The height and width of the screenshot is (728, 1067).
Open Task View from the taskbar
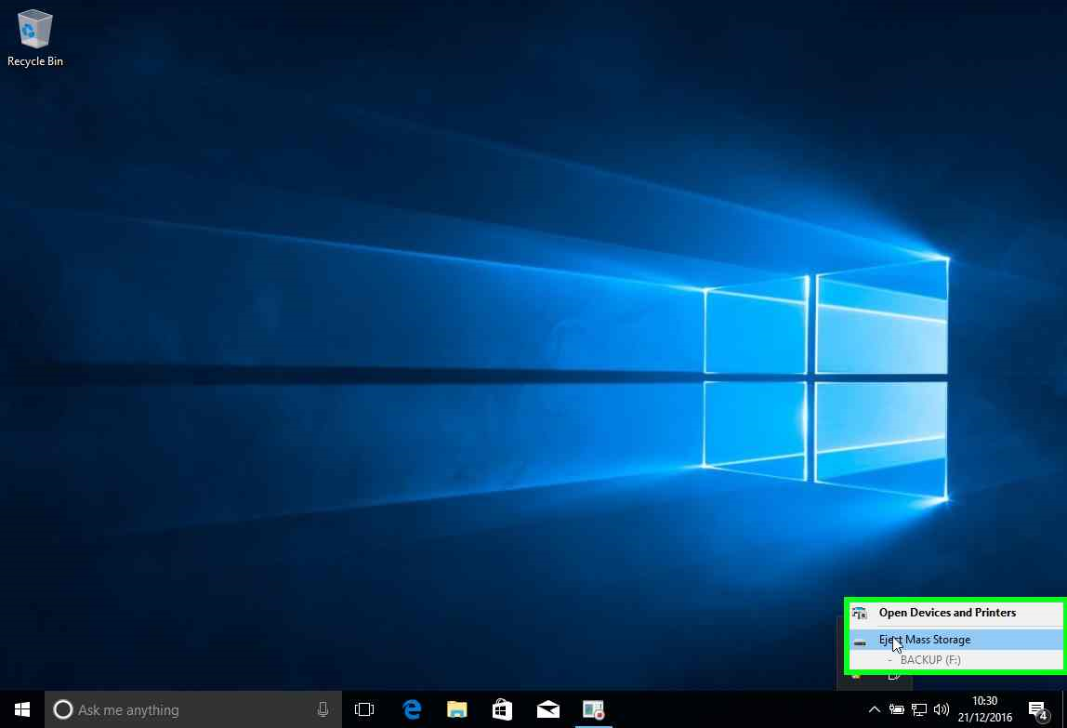pos(364,709)
